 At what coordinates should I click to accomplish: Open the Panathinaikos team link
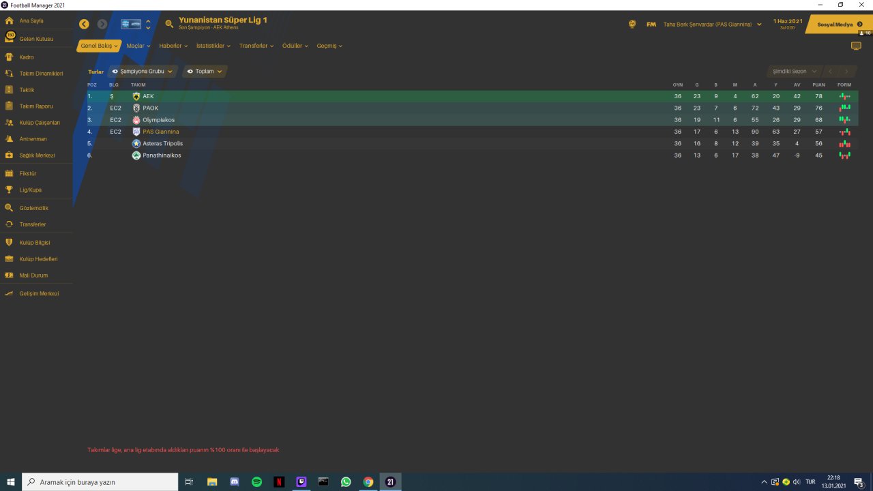[162, 155]
